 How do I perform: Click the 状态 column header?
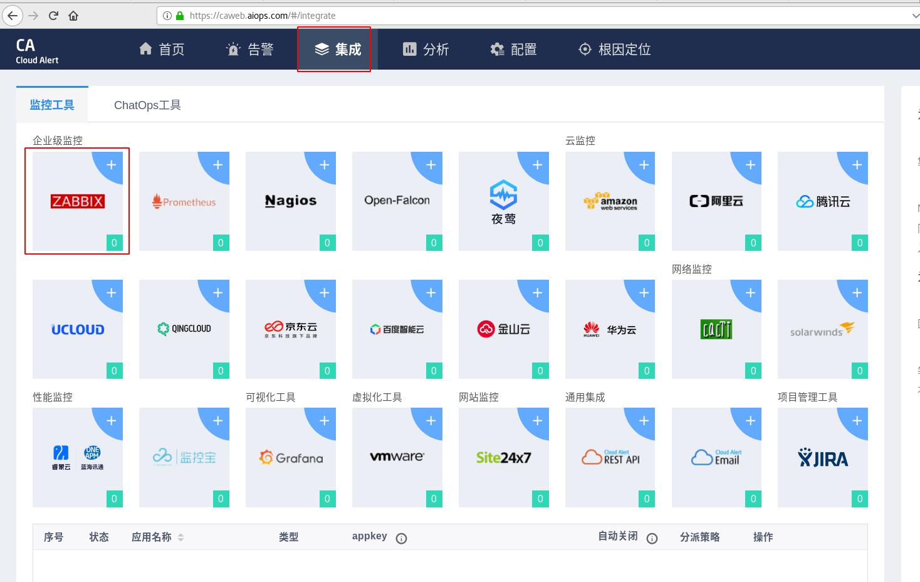coord(99,537)
